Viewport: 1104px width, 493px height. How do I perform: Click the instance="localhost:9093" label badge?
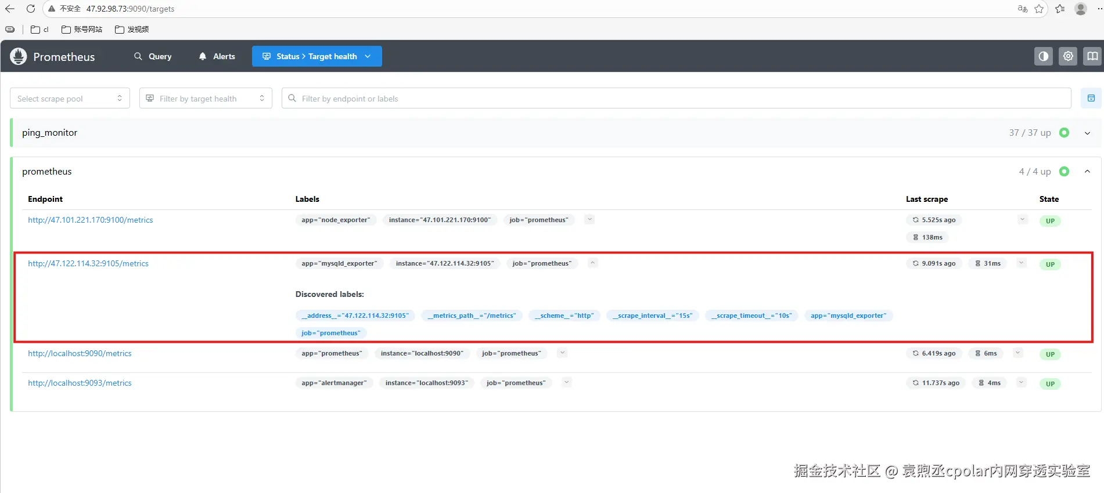427,383
